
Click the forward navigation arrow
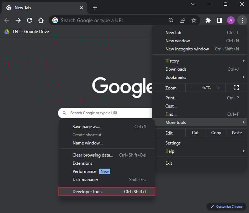pos(18,20)
